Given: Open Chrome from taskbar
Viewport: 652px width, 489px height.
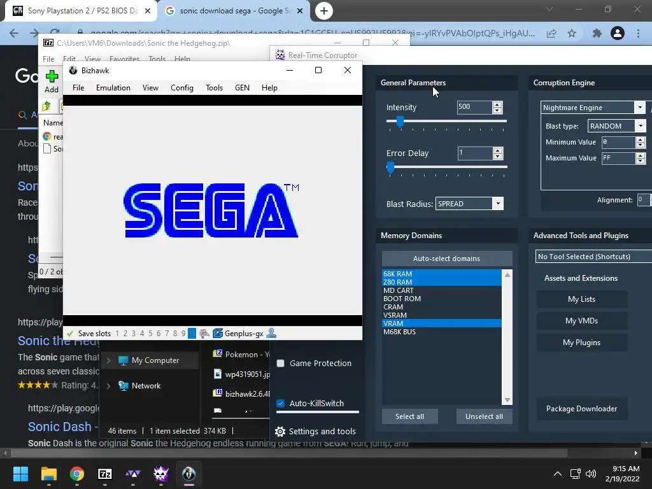Looking at the screenshot, I should coord(77,474).
